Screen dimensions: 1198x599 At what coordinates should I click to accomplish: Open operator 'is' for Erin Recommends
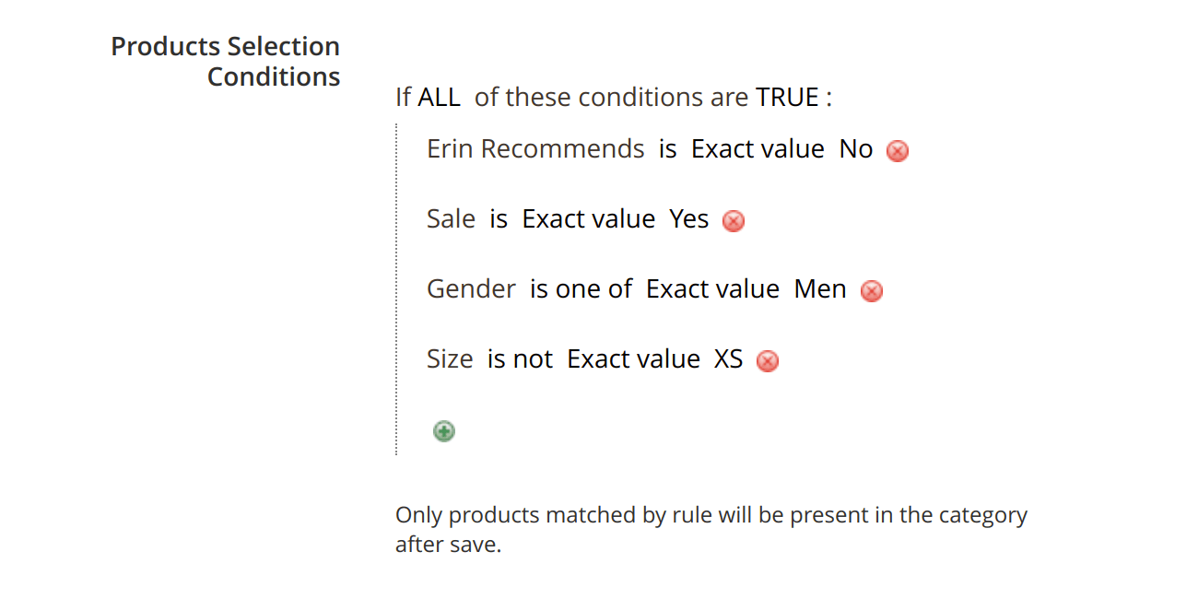click(x=668, y=148)
